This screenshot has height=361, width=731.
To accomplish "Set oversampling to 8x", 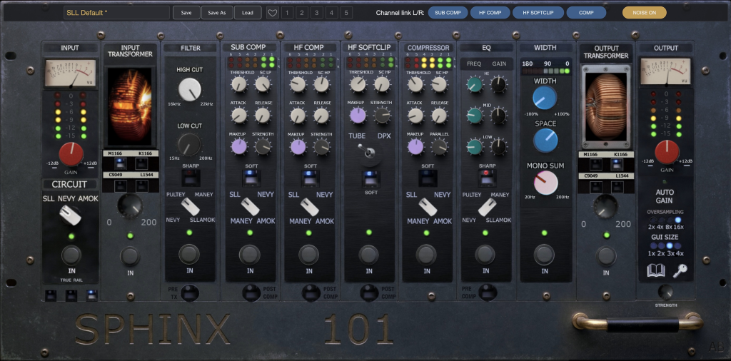I will tap(670, 220).
